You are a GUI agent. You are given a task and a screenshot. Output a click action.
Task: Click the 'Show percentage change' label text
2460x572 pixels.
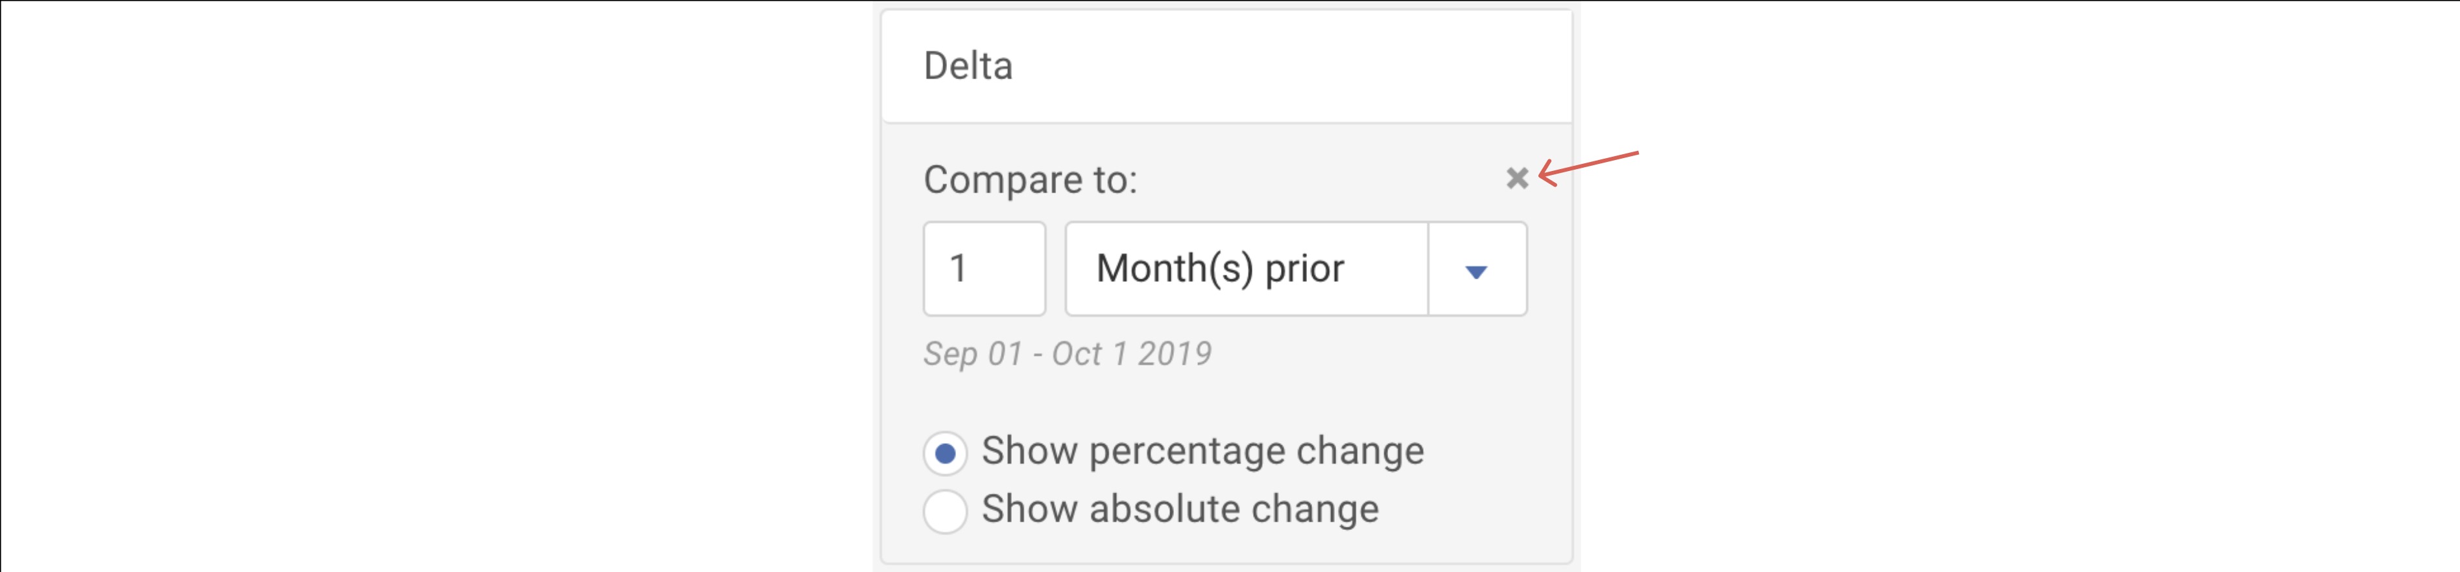(1202, 451)
